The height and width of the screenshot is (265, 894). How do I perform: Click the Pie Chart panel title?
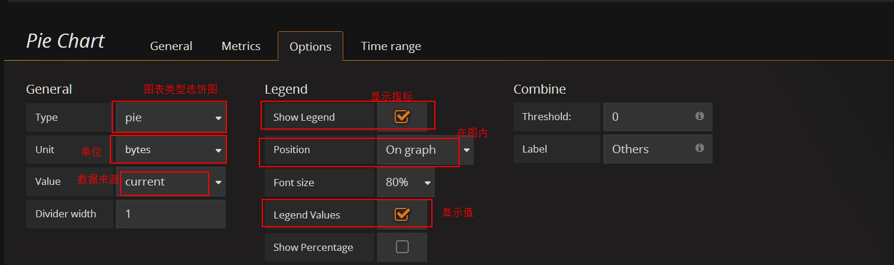click(65, 41)
